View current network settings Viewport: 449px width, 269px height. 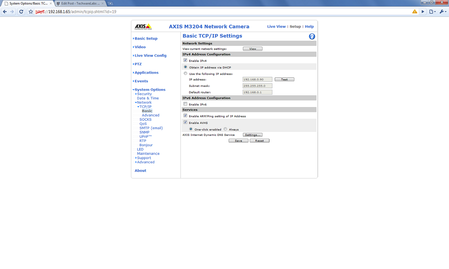click(253, 49)
